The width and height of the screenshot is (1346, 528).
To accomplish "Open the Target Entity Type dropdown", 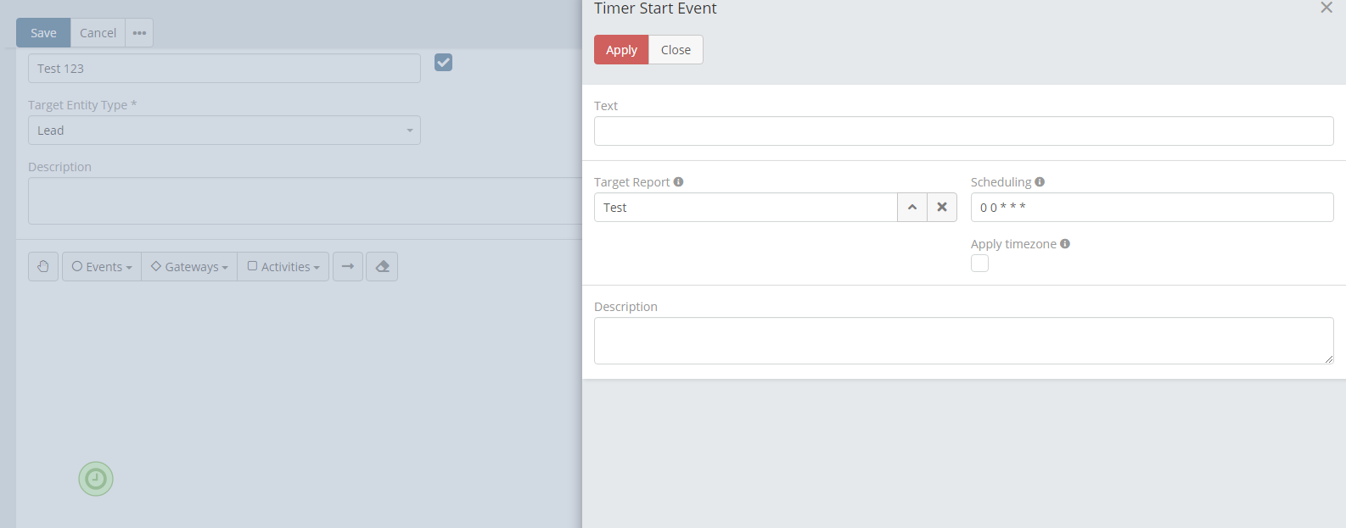I will pyautogui.click(x=224, y=131).
